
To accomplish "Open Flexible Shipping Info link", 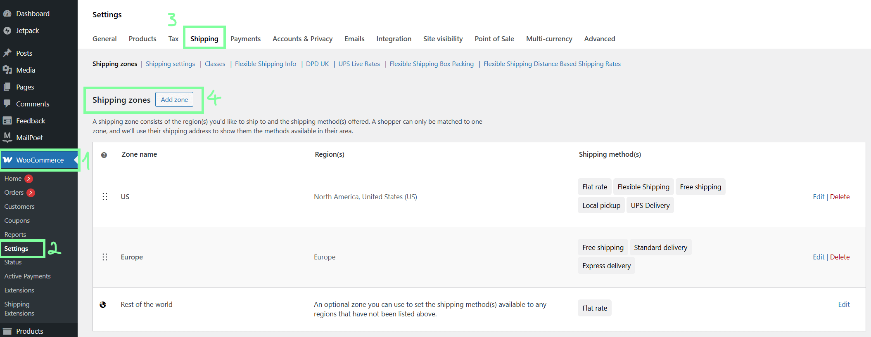I will click(266, 64).
